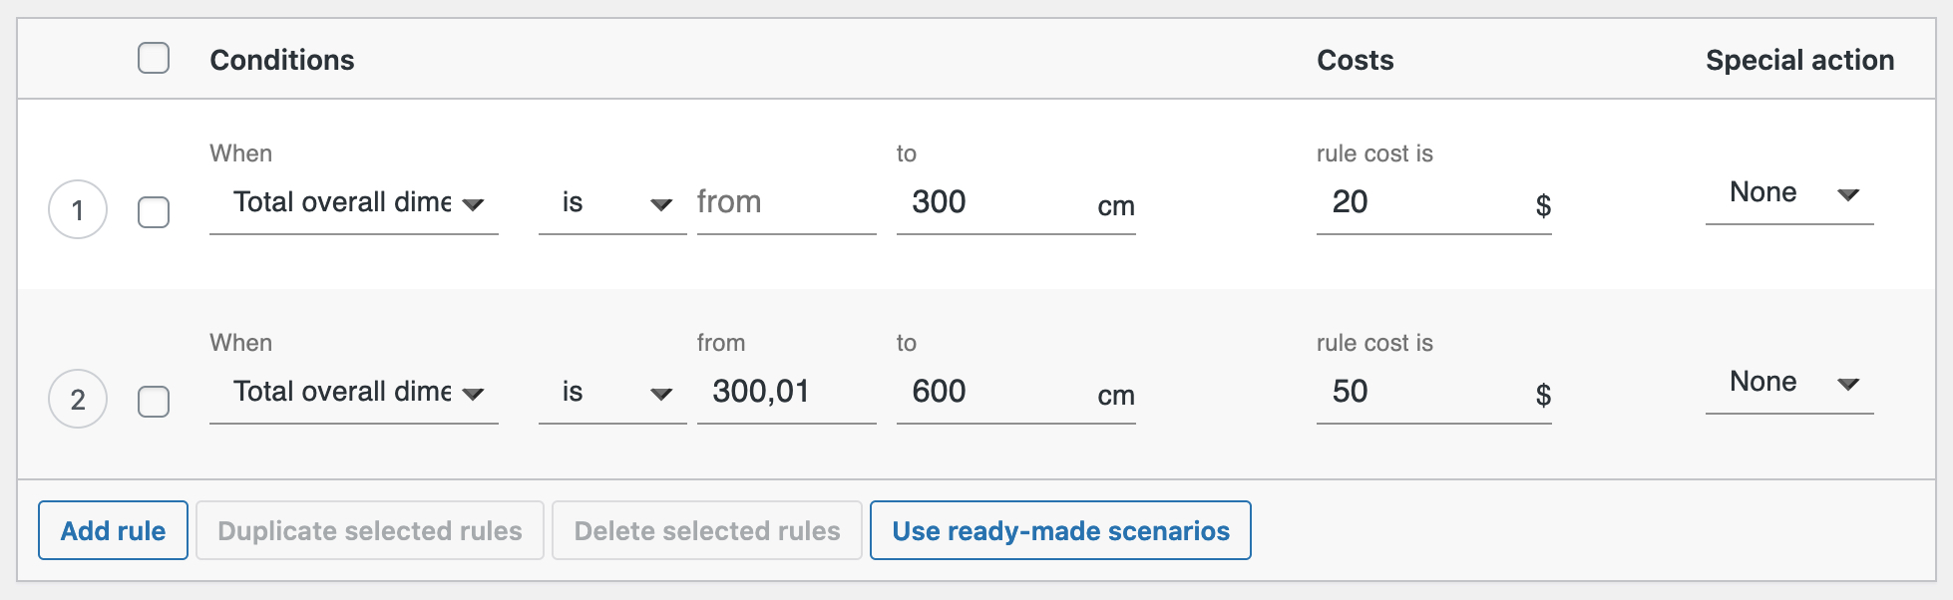Click Use ready-made scenarios

(x=1060, y=530)
